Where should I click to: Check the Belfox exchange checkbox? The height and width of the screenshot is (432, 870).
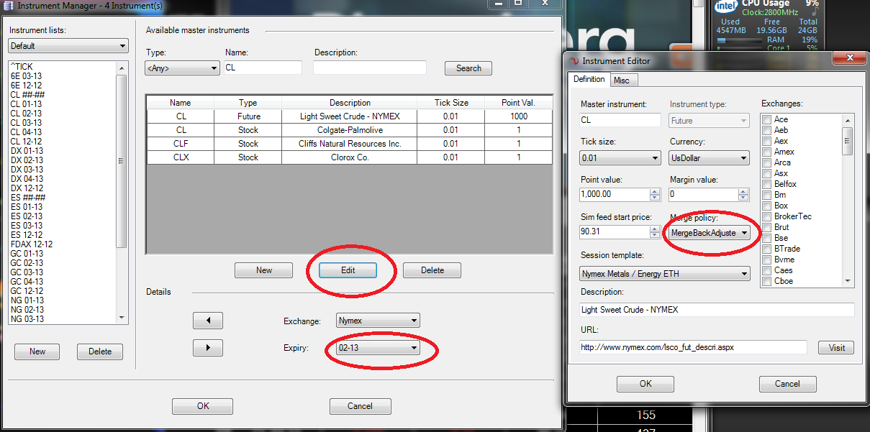[767, 184]
